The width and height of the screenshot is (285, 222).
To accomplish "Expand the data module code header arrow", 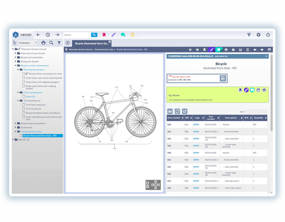I will click(266, 56).
